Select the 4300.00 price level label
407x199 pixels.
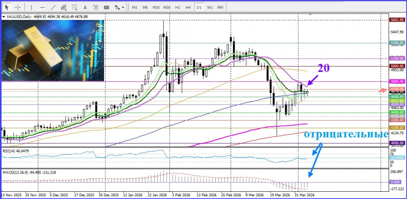(x=397, y=120)
